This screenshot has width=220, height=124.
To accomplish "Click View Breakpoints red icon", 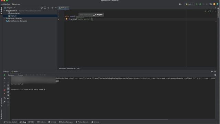I will 4,90.
